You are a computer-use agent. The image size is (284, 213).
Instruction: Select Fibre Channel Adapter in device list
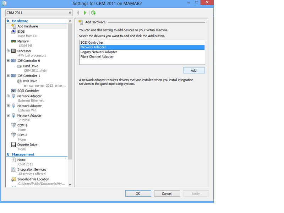pyautogui.click(x=97, y=56)
